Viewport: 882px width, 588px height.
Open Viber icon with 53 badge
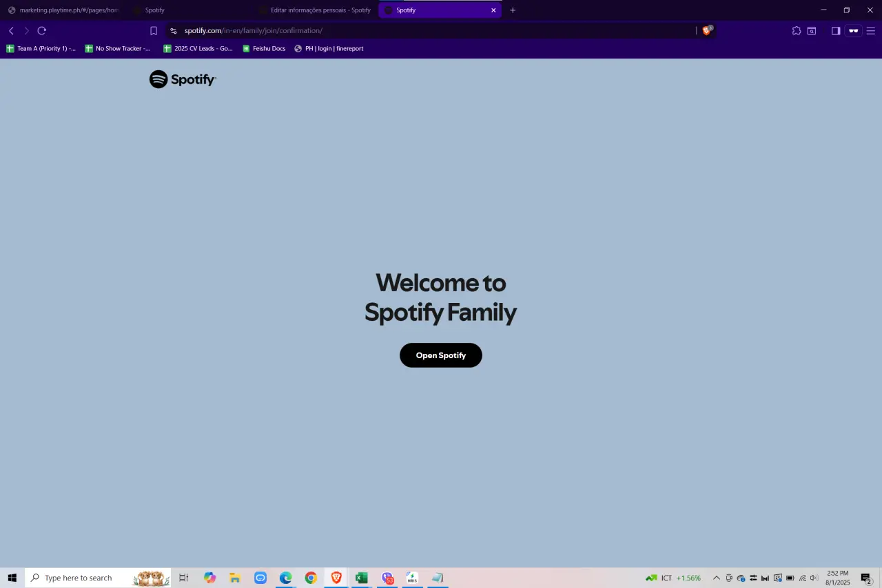click(387, 578)
